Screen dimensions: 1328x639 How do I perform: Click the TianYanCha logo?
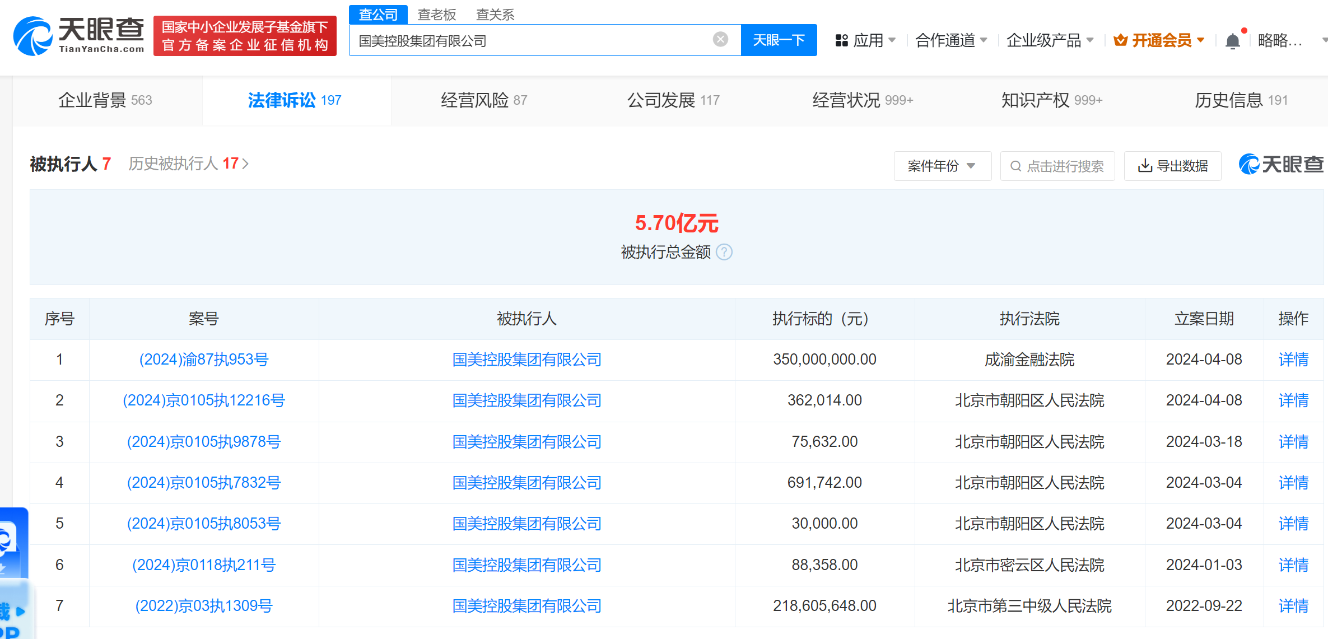[x=78, y=36]
